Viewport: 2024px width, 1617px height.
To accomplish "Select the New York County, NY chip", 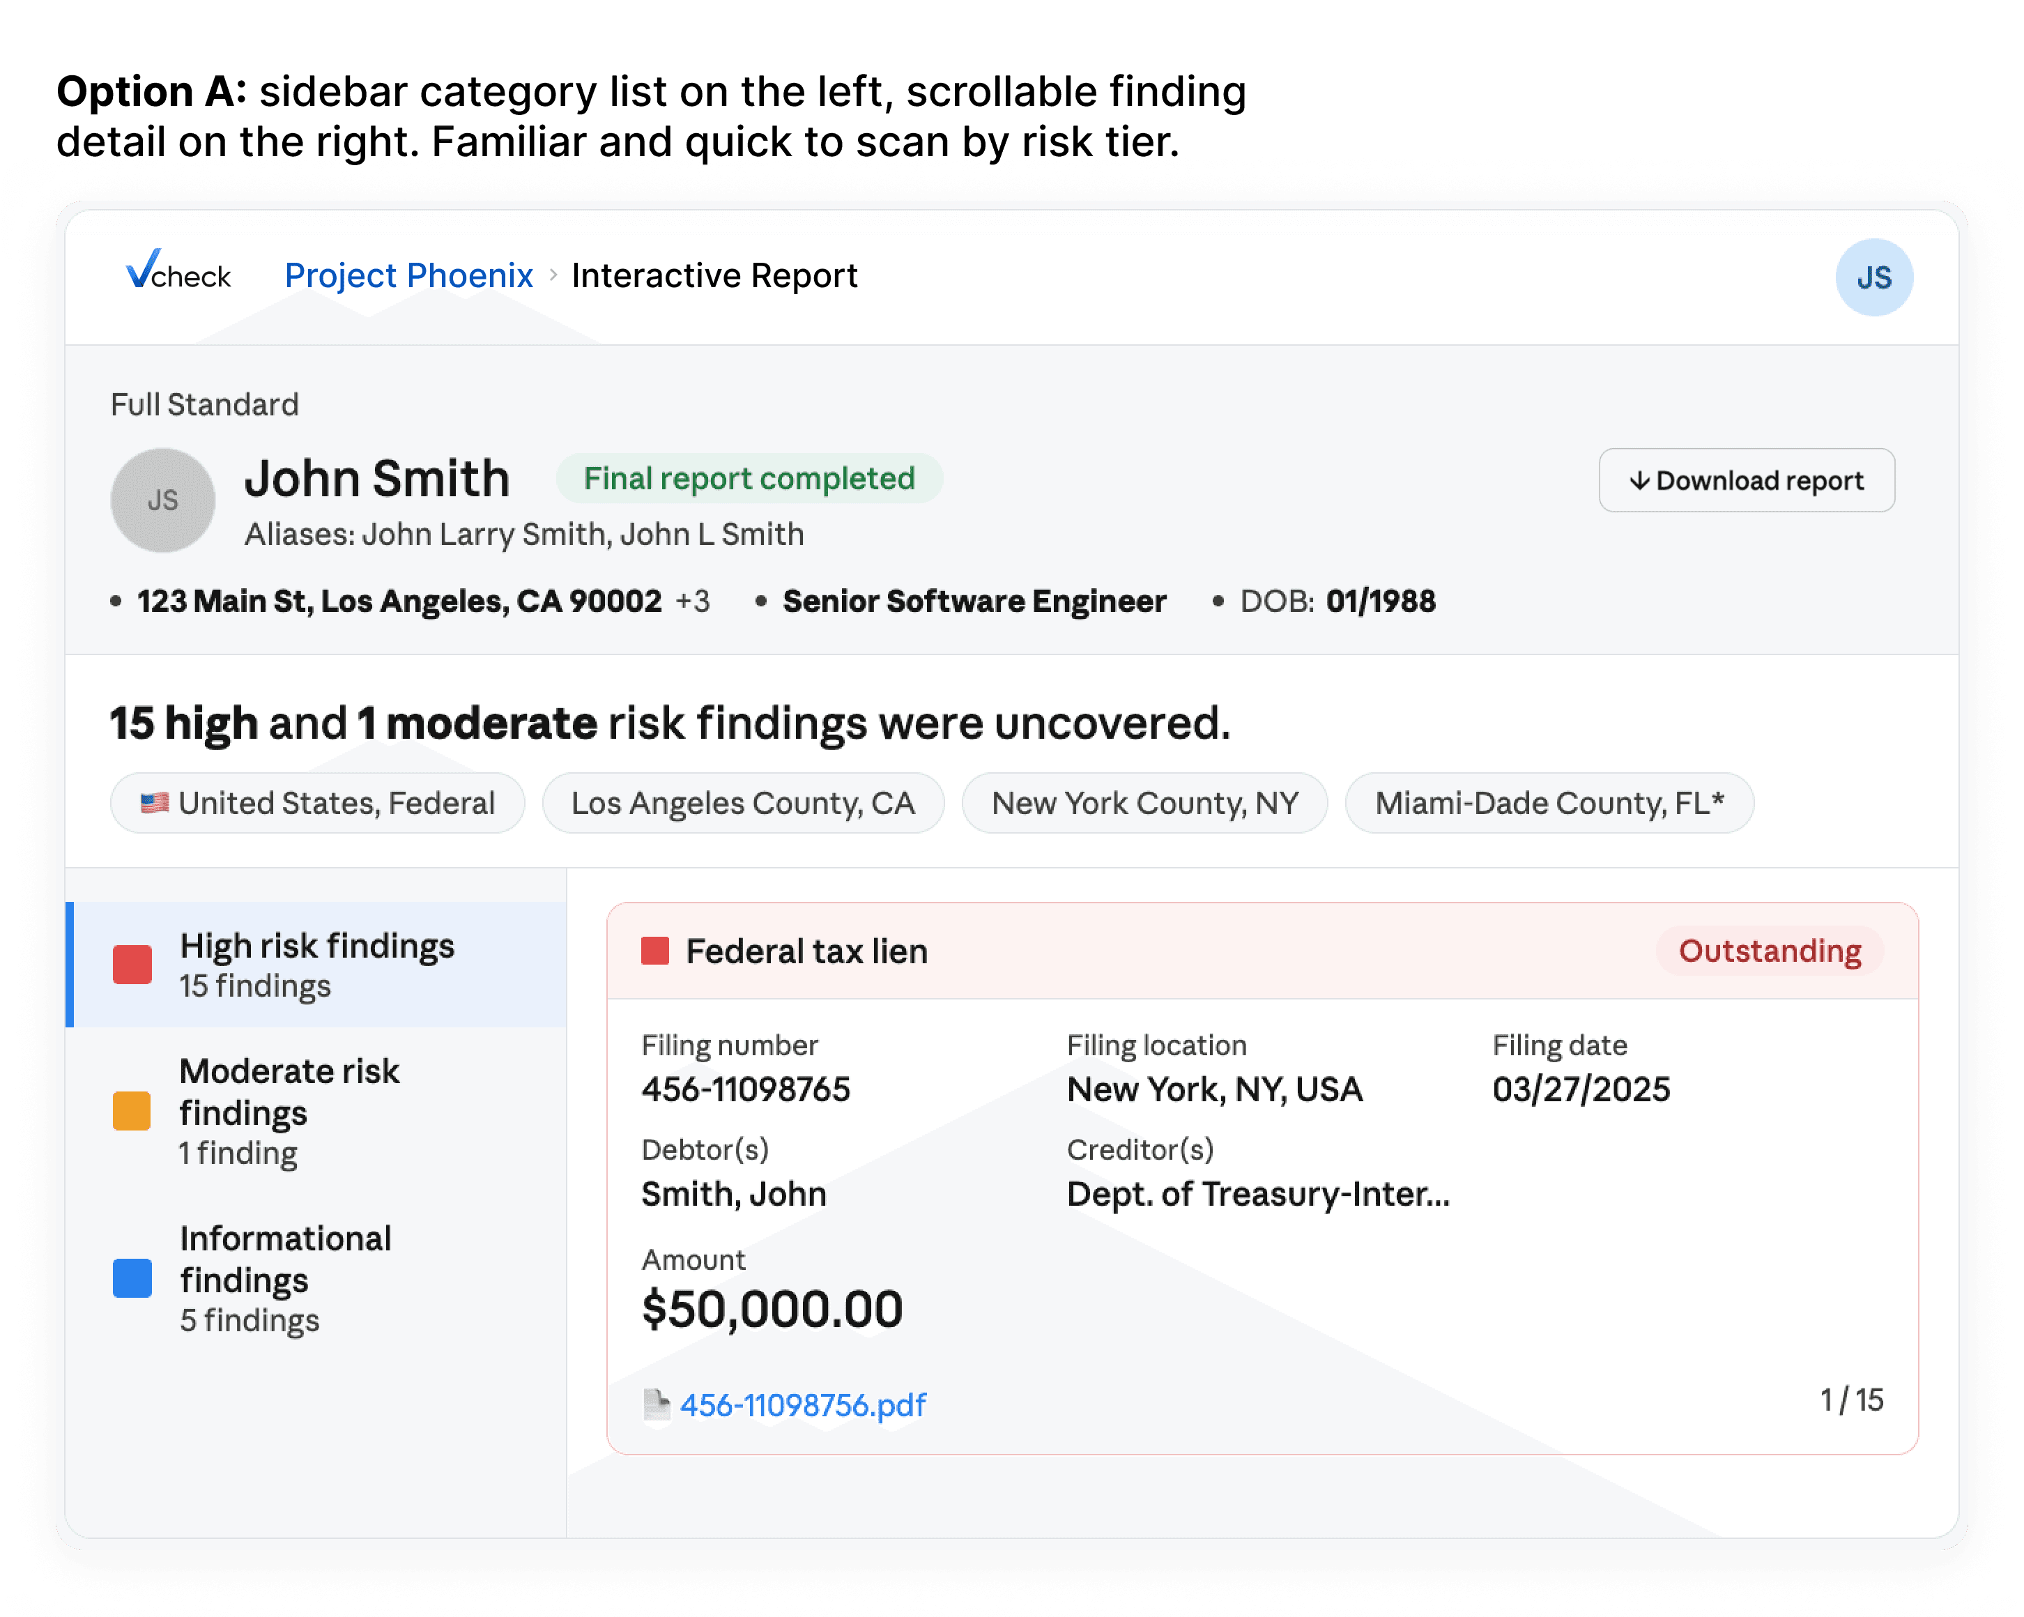I will [x=1144, y=803].
